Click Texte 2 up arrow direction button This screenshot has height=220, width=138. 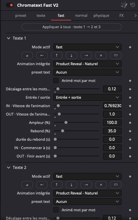pyautogui.click(x=57, y=185)
